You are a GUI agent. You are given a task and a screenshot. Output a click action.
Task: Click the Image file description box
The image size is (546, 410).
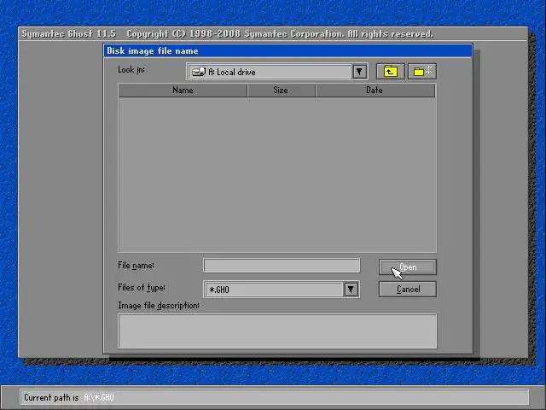pyautogui.click(x=277, y=331)
